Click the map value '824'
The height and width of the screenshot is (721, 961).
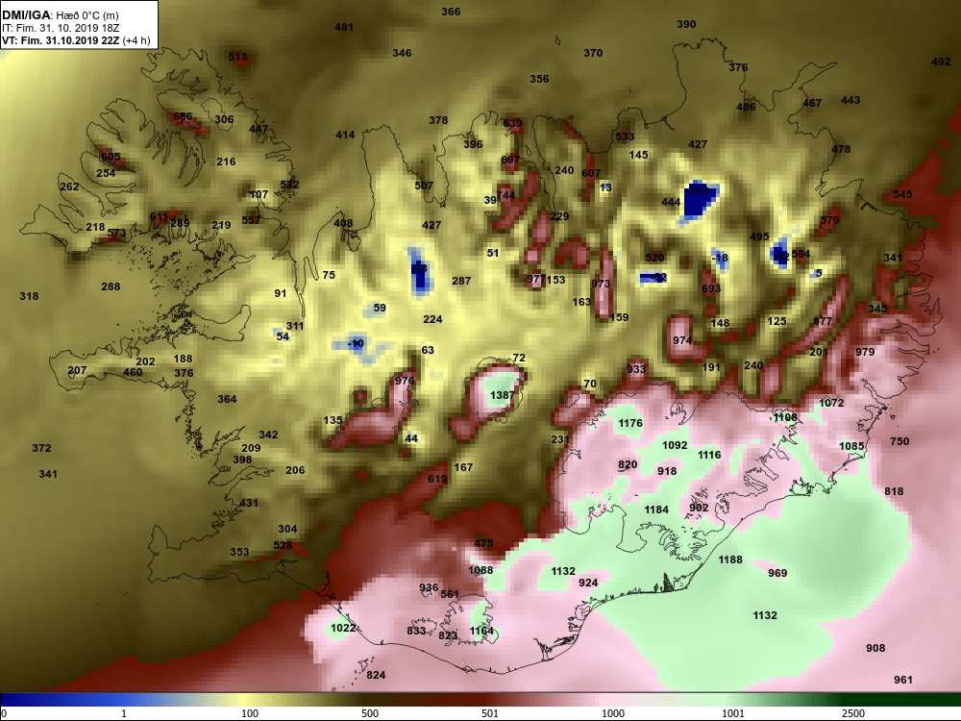(377, 675)
